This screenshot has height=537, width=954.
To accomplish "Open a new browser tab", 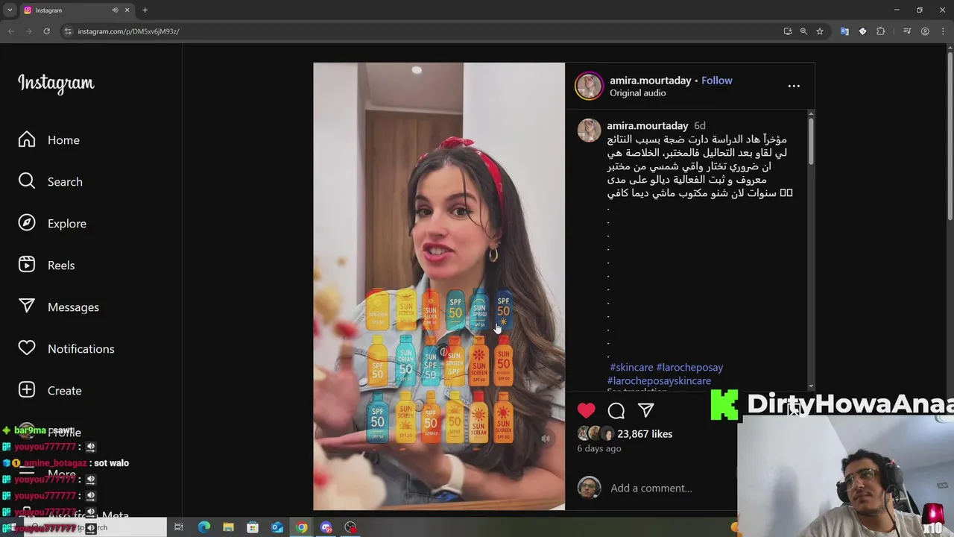I will (x=145, y=10).
